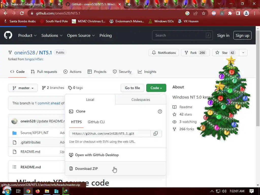Open the Extensions puzzle icon
Image resolution: width=260 pixels, height=195 pixels.
(x=230, y=13)
